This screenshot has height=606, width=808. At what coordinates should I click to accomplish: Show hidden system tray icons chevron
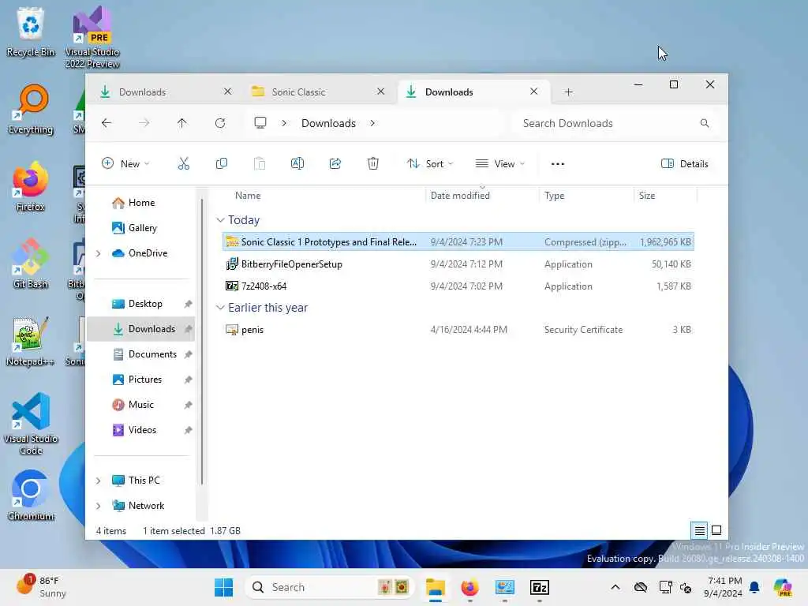[x=615, y=587]
